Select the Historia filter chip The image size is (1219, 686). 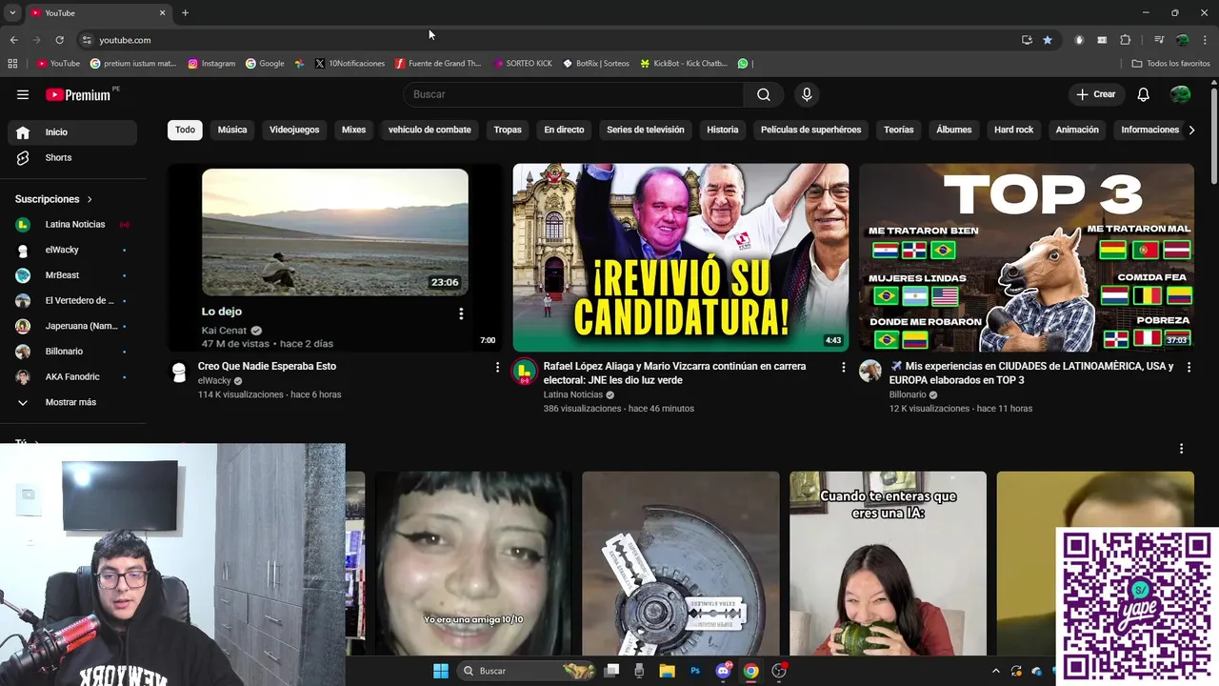[x=723, y=130]
